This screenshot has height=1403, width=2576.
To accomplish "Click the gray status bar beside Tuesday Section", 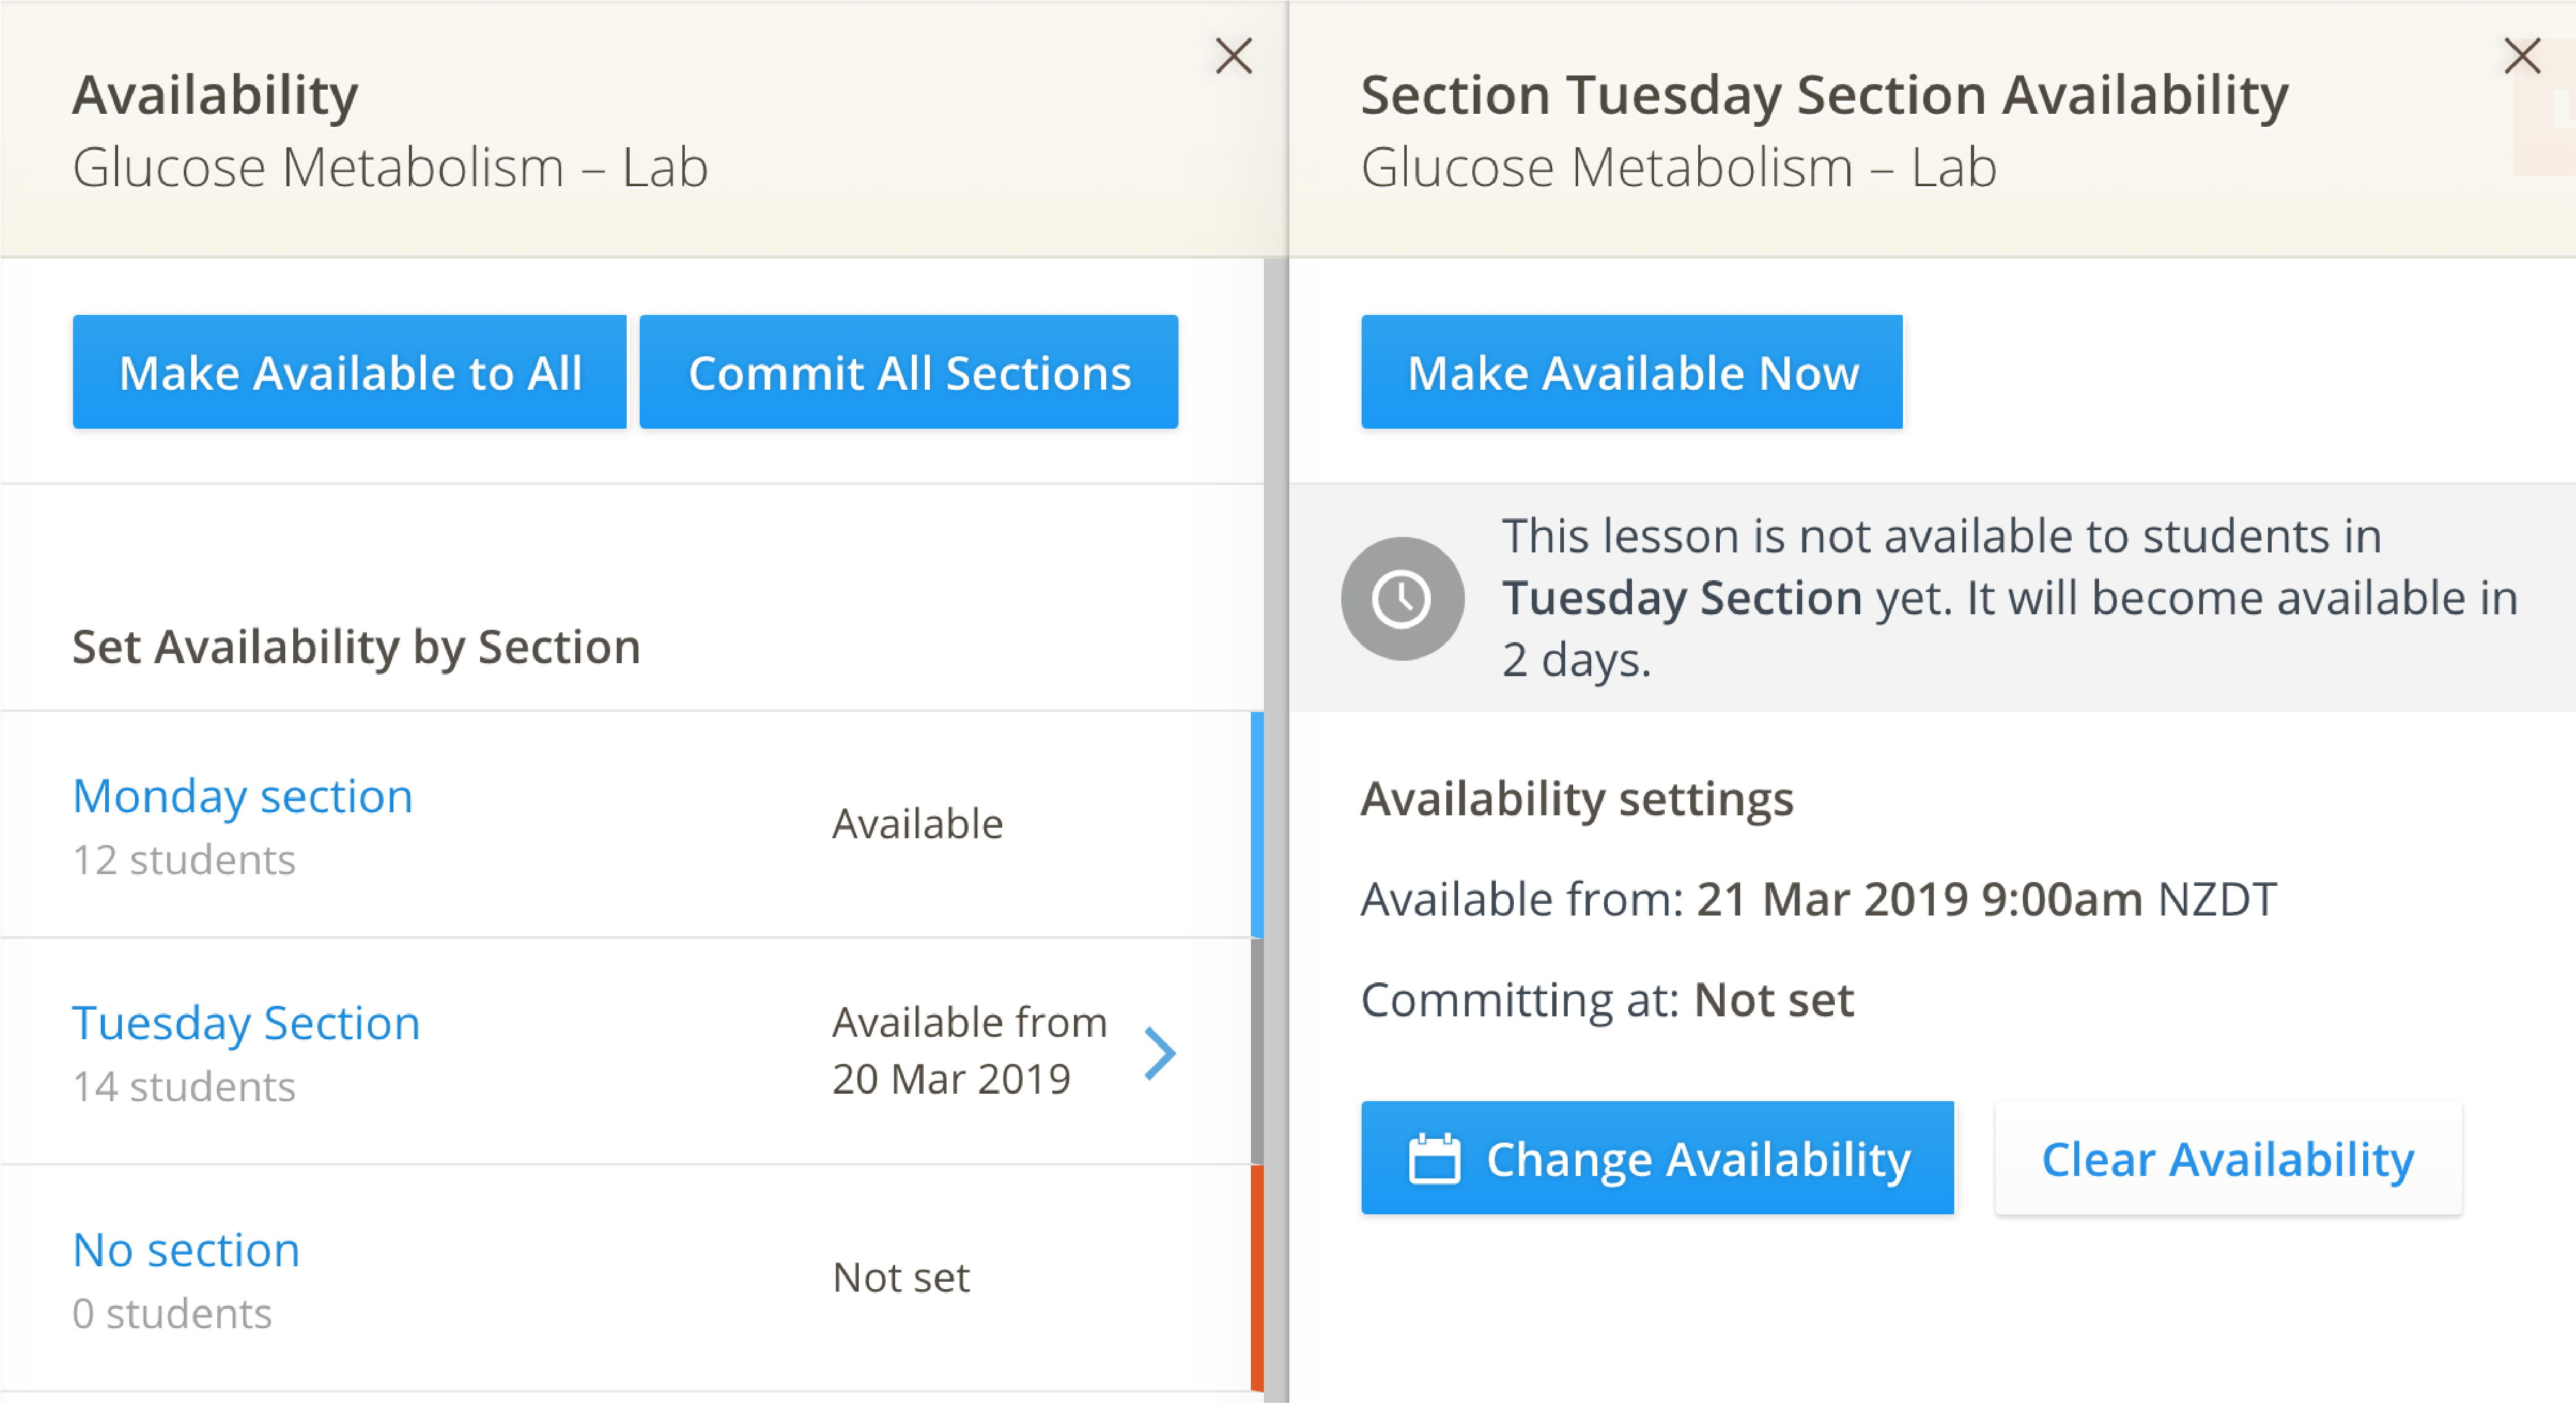I will 1256,1051.
